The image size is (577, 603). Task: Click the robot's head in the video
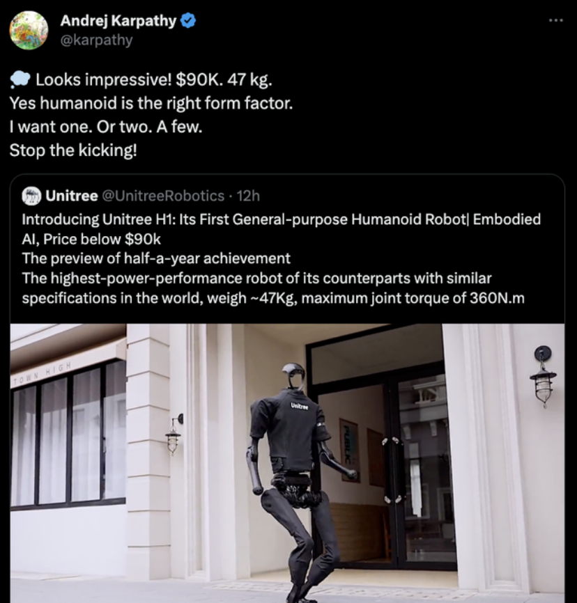[293, 374]
